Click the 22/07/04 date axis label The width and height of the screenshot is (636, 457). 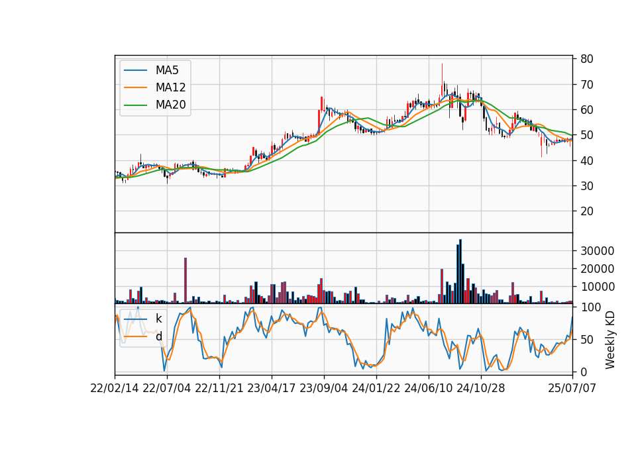click(x=167, y=388)
